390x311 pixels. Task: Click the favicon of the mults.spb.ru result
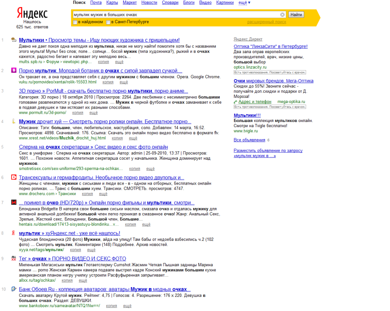[13, 40]
